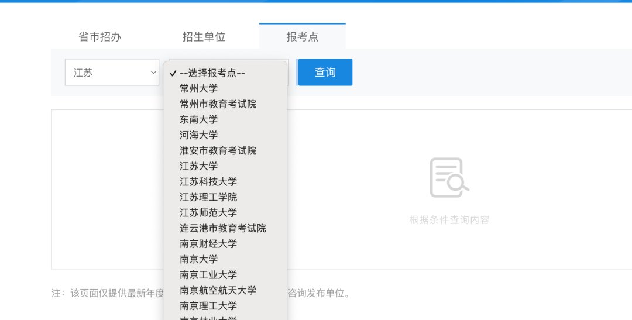Select 常州大学 from the list
The height and width of the screenshot is (320, 632).
click(x=225, y=88)
